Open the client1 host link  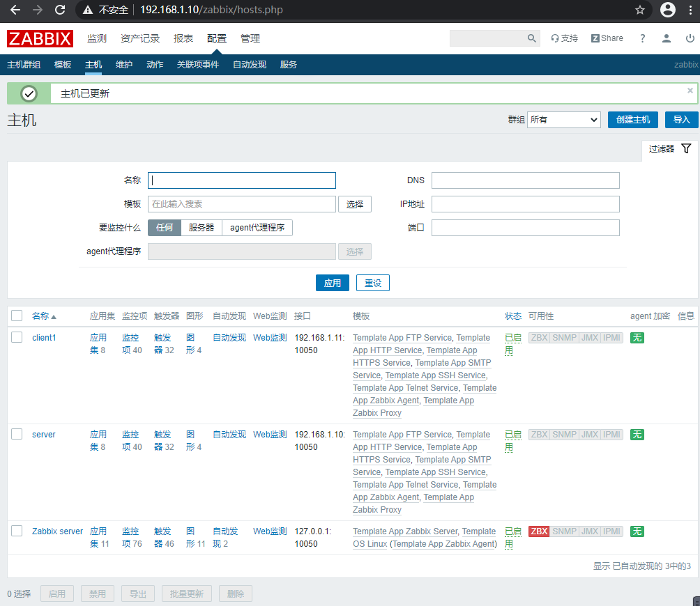pos(44,338)
